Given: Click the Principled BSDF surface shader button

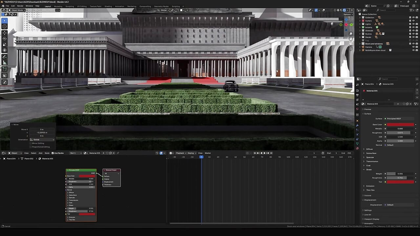Looking at the screenshot, I should pyautogui.click(x=400, y=119).
